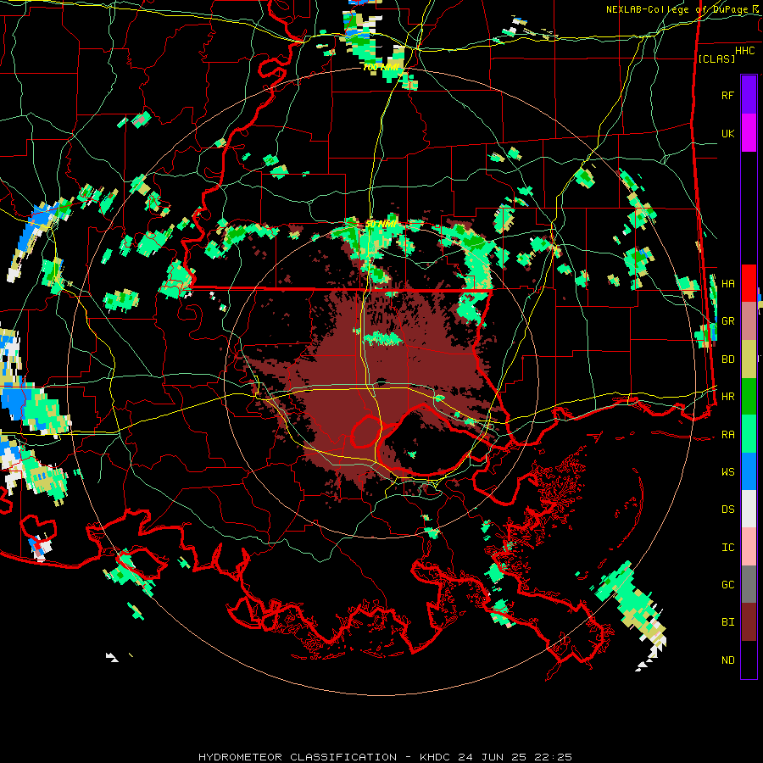Click the HHC product code text
Screen dimensions: 763x763
point(744,50)
